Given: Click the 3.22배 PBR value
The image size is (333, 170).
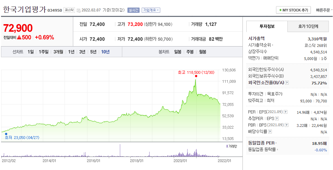Looking at the screenshot, I should 302,125.
